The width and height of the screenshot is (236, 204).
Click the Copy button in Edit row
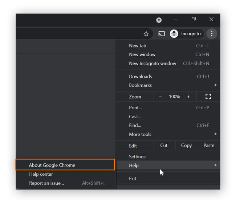click(x=187, y=146)
